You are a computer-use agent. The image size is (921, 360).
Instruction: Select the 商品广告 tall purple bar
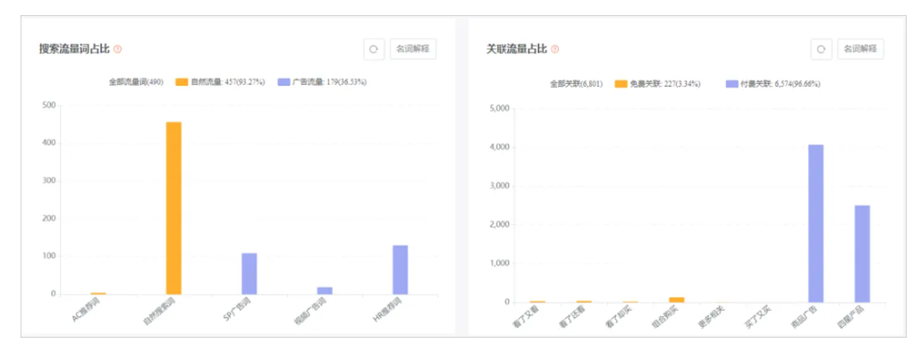click(815, 223)
